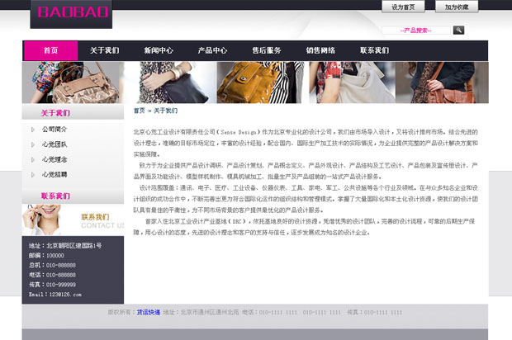Select 心觉招聘 in the sidebar

pos(55,175)
